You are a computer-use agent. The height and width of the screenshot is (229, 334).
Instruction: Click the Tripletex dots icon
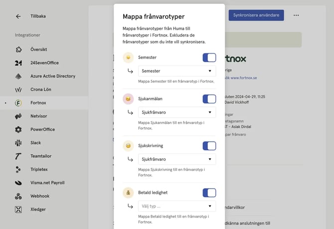point(18,170)
